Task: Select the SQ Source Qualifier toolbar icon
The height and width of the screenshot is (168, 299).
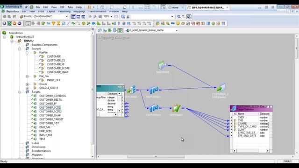Action: pos(129,23)
